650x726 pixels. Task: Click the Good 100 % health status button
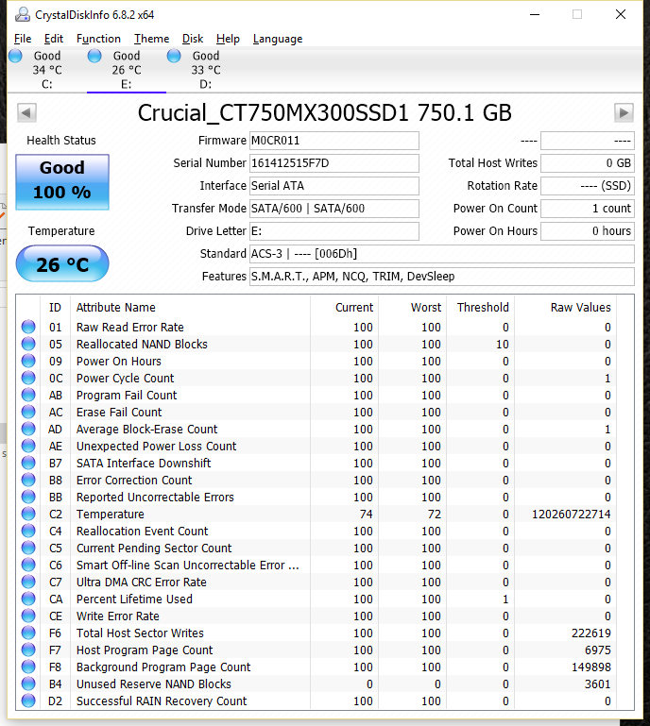click(62, 182)
